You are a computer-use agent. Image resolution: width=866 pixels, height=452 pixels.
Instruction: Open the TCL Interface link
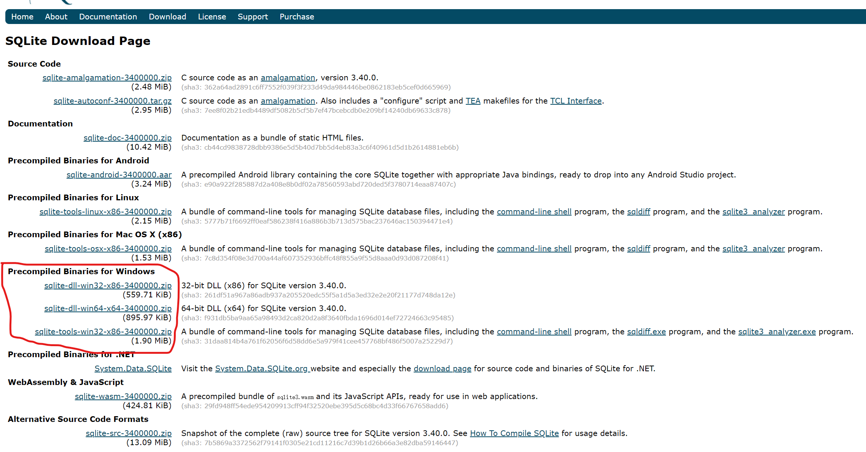coord(576,101)
